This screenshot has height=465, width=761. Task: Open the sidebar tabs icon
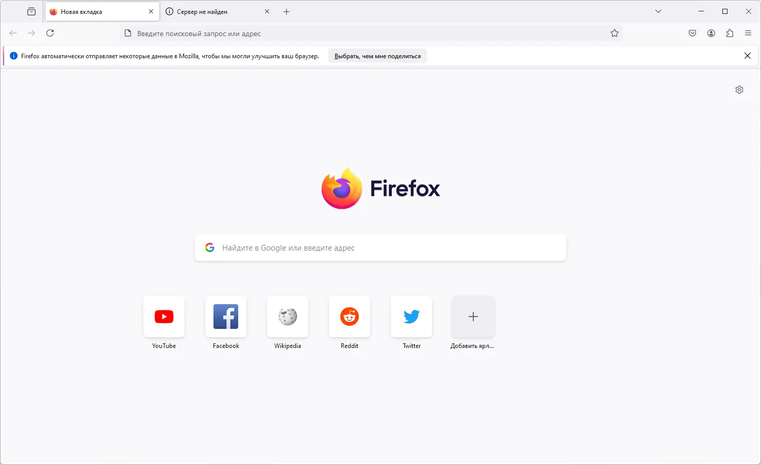click(x=31, y=11)
